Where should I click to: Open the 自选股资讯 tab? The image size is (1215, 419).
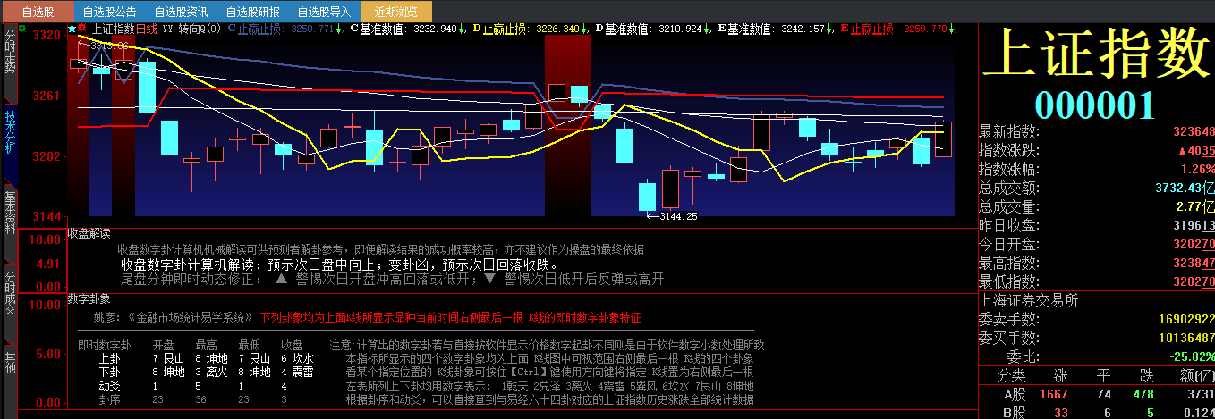pyautogui.click(x=181, y=12)
